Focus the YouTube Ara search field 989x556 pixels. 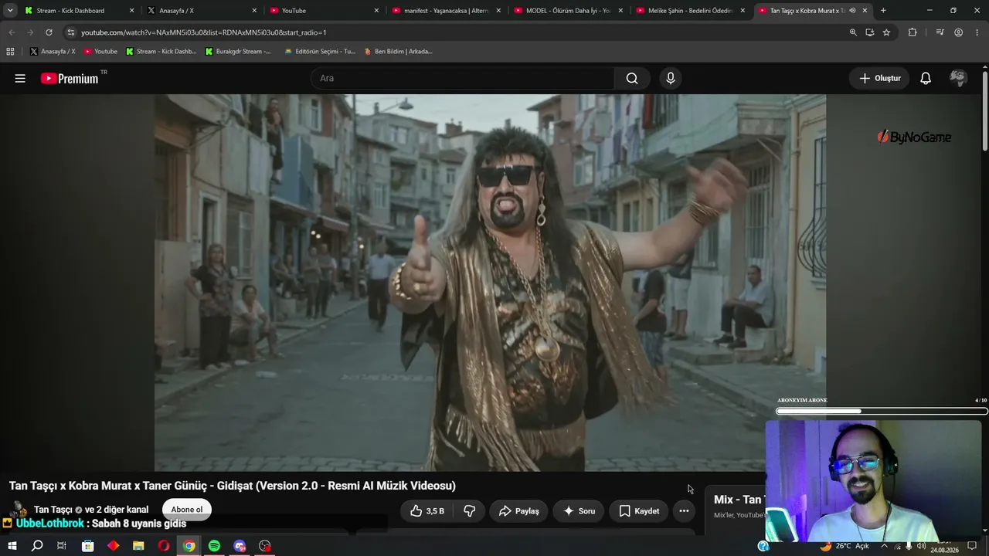463,78
